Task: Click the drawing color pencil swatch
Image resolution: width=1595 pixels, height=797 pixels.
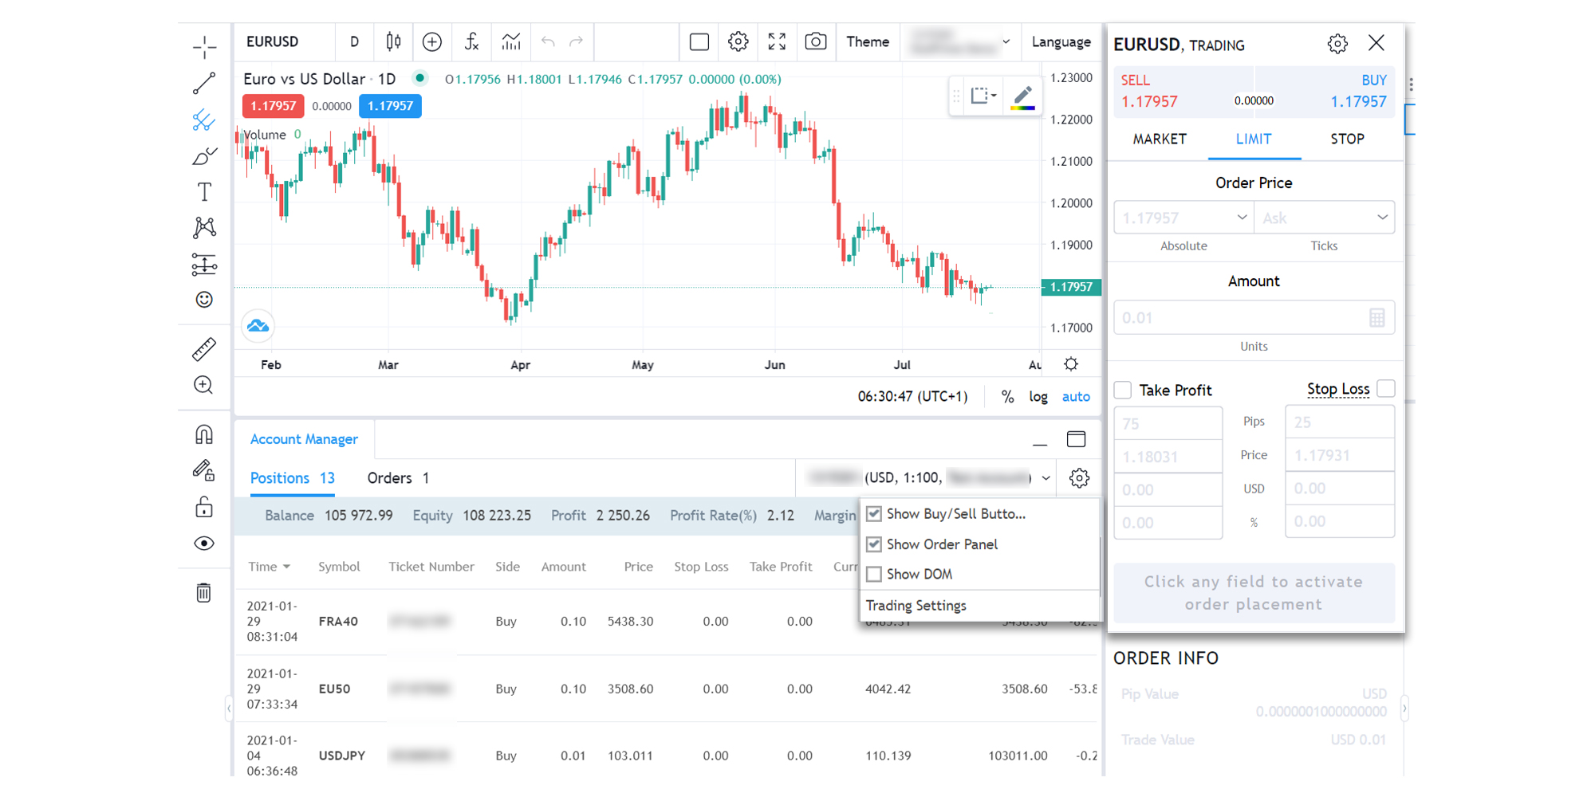Action: coord(1022,97)
